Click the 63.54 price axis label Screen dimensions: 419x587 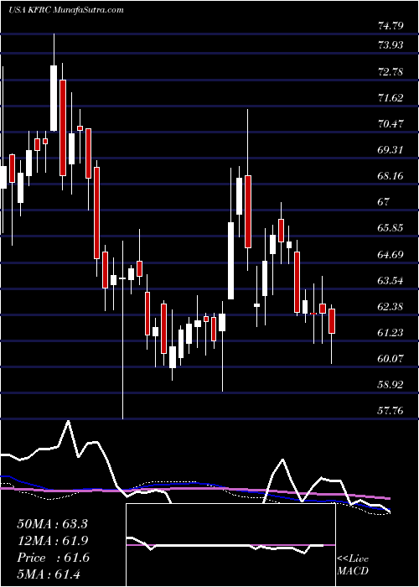(391, 280)
